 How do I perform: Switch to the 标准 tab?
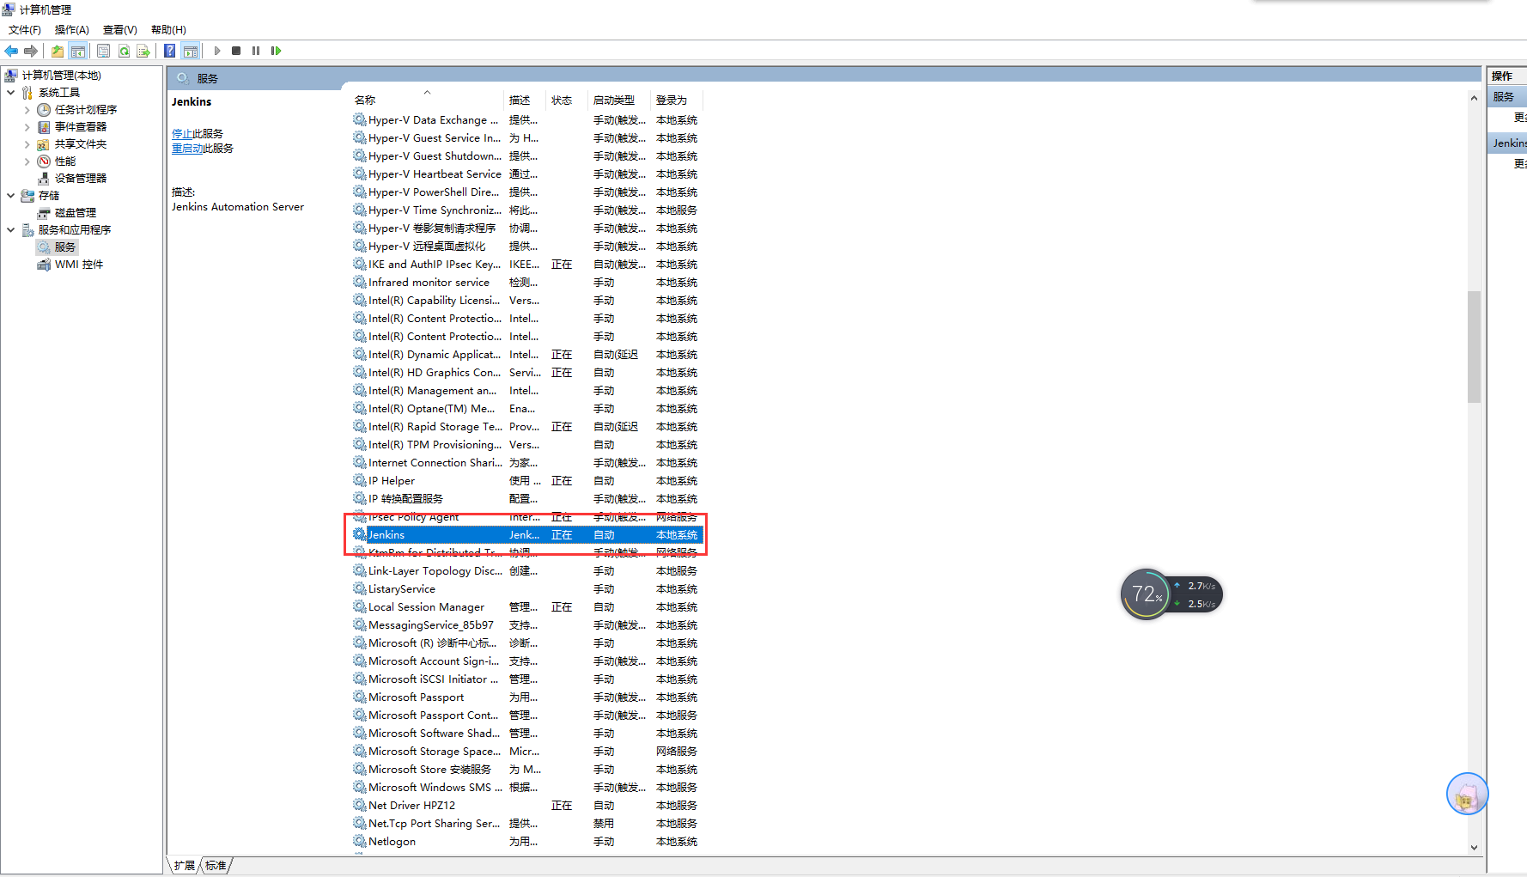[x=216, y=865]
